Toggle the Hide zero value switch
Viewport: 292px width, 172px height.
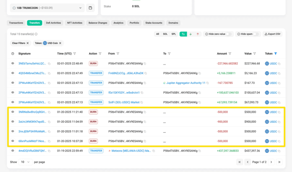coord(229,34)
